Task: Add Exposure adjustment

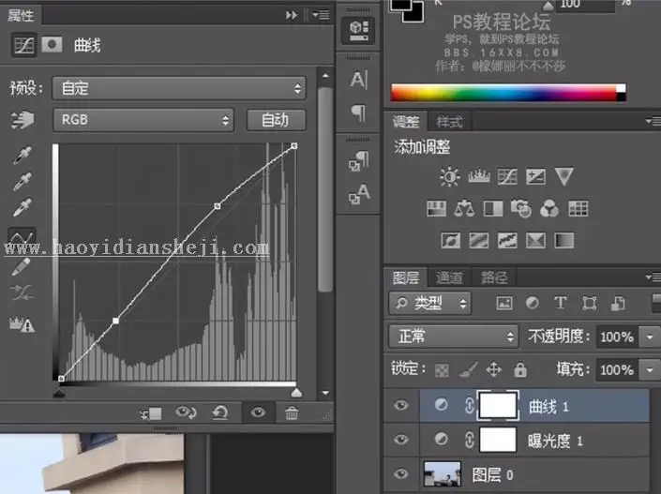Action: pos(535,176)
